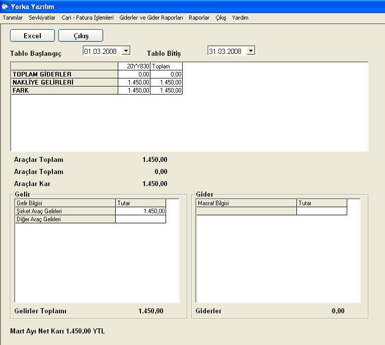This screenshot has height=345, width=385.
Task: Click the Giderler value 0,00
Action: [x=338, y=311]
